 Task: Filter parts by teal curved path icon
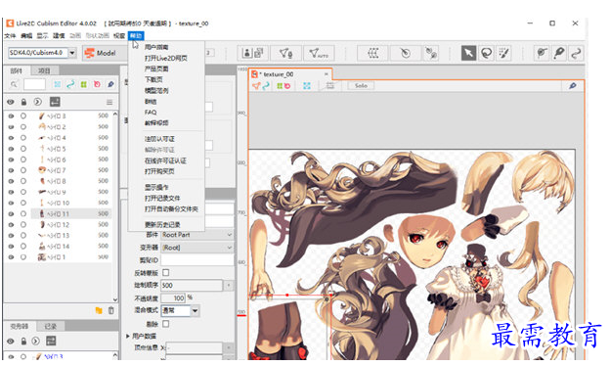click(70, 84)
